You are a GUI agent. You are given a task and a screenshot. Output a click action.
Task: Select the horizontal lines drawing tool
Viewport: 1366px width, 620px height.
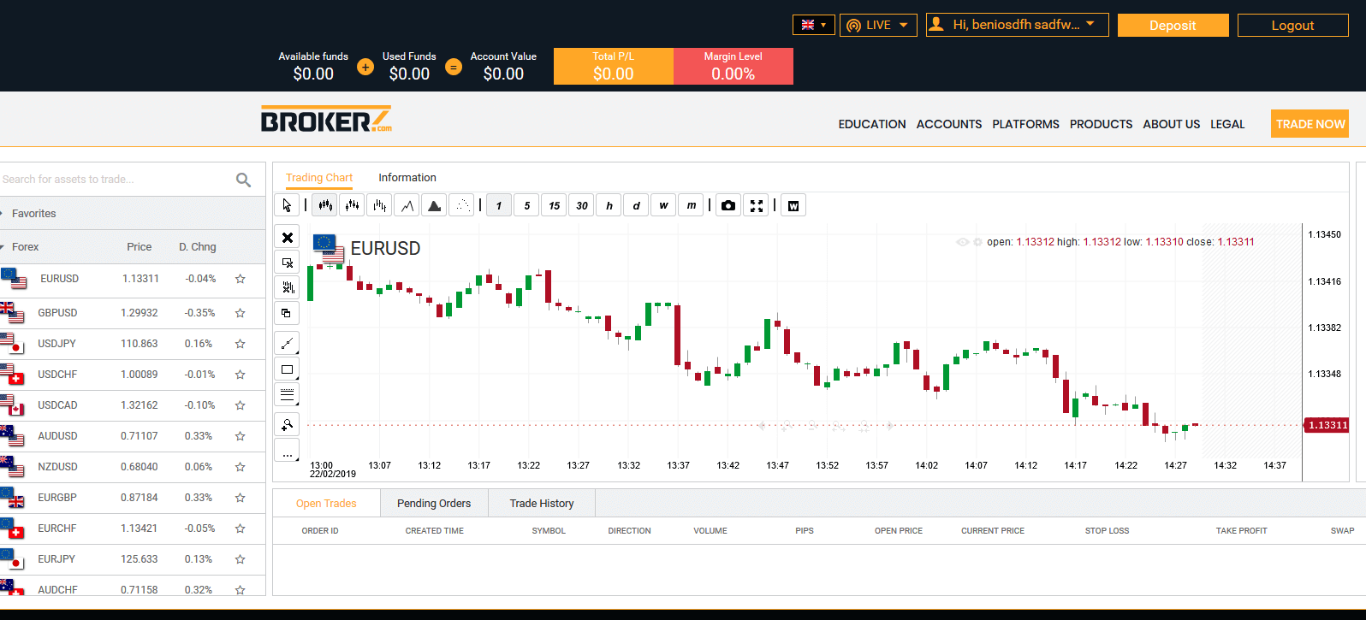coord(288,395)
